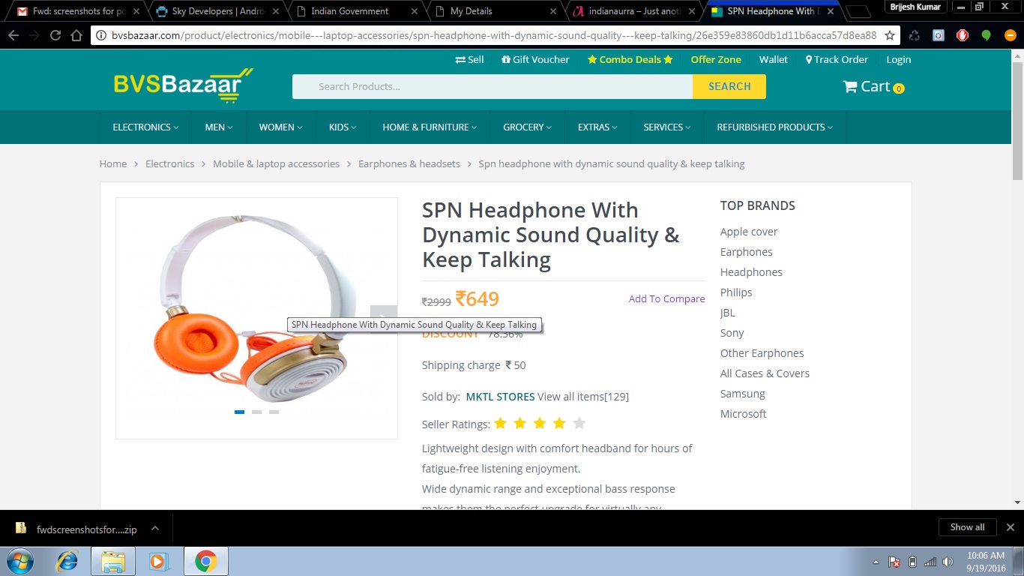This screenshot has width=1024, height=576.
Task: Open the Wallet link
Action: tap(773, 59)
